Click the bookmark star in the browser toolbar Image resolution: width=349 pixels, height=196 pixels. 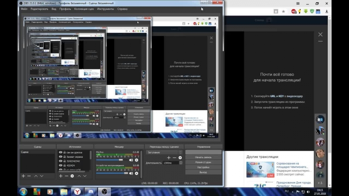(x=283, y=12)
